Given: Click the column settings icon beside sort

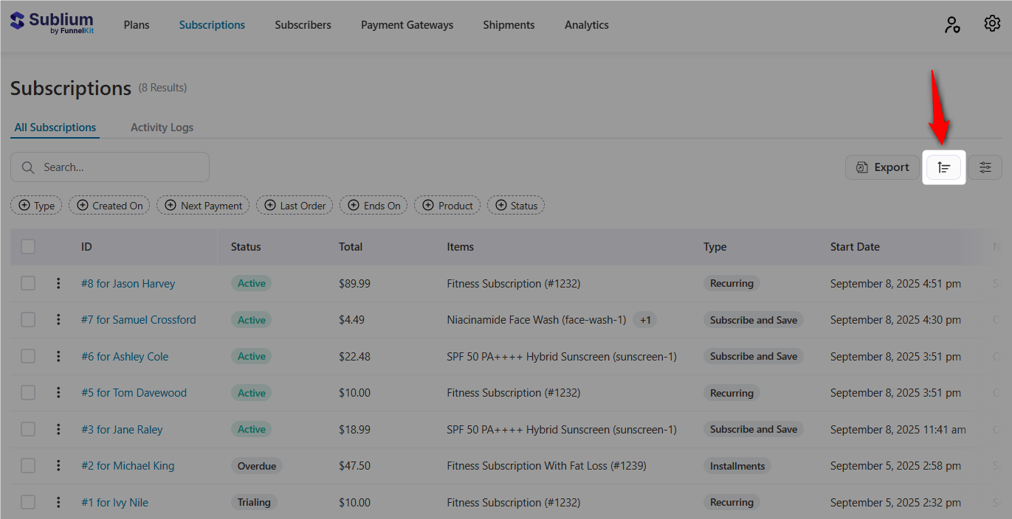Looking at the screenshot, I should (985, 167).
